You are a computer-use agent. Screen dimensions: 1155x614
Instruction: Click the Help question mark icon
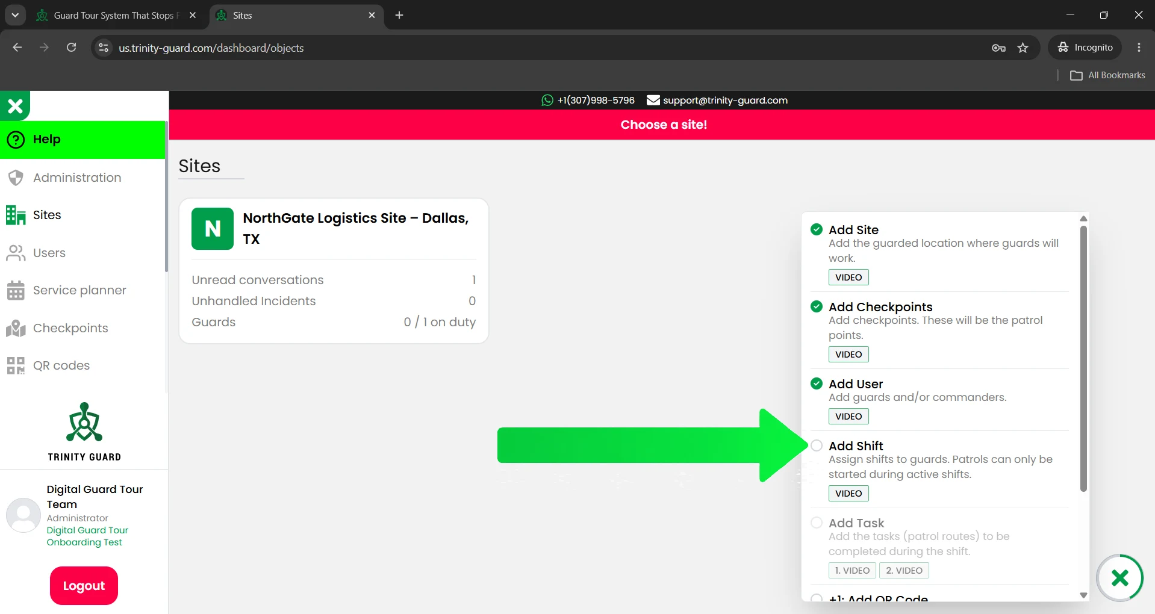coord(16,140)
